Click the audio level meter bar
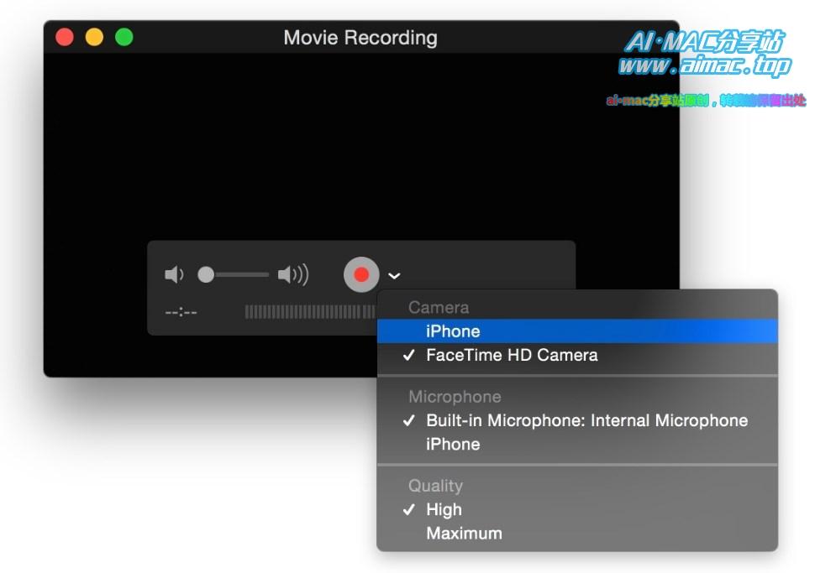Image resolution: width=836 pixels, height=573 pixels. (x=310, y=312)
